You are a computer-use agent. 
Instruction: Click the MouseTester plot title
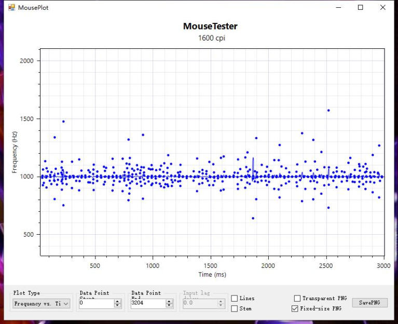210,26
